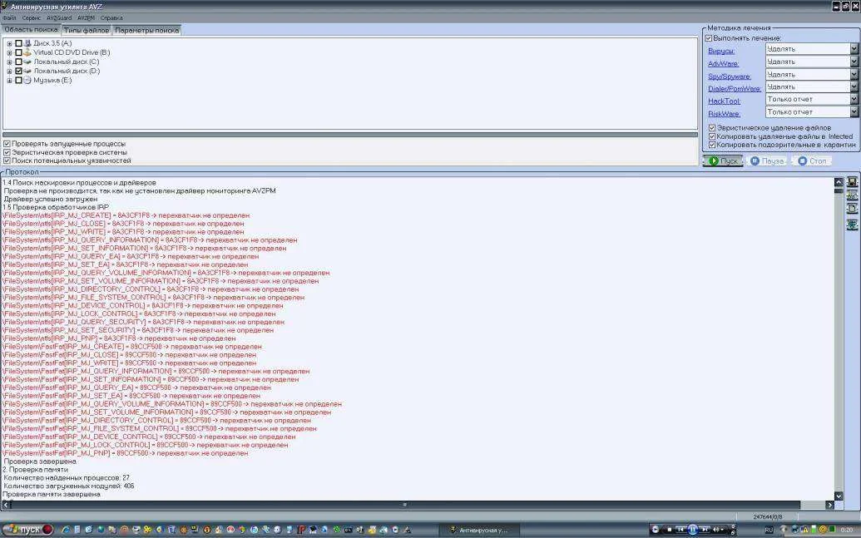Open the Dialer/PornWare action dropdown
The height and width of the screenshot is (538, 861).
pyautogui.click(x=854, y=86)
